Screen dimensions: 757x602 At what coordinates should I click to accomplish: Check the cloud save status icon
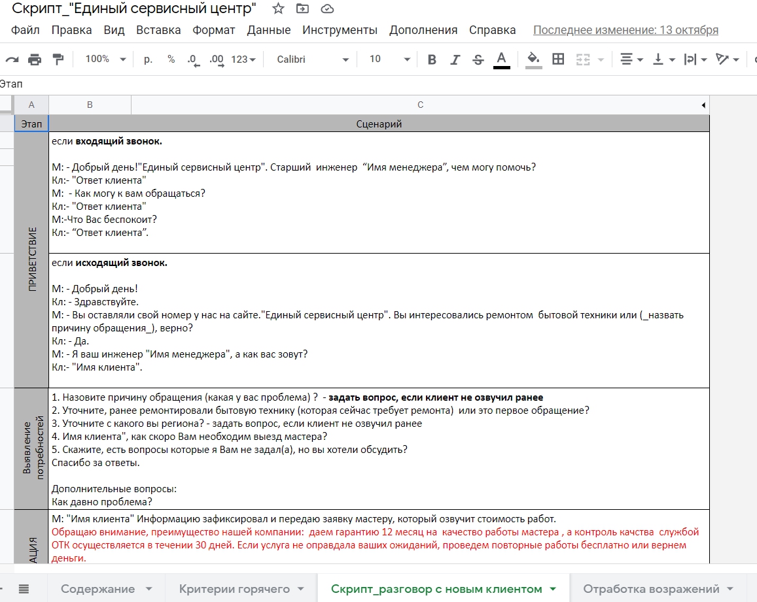click(x=327, y=9)
